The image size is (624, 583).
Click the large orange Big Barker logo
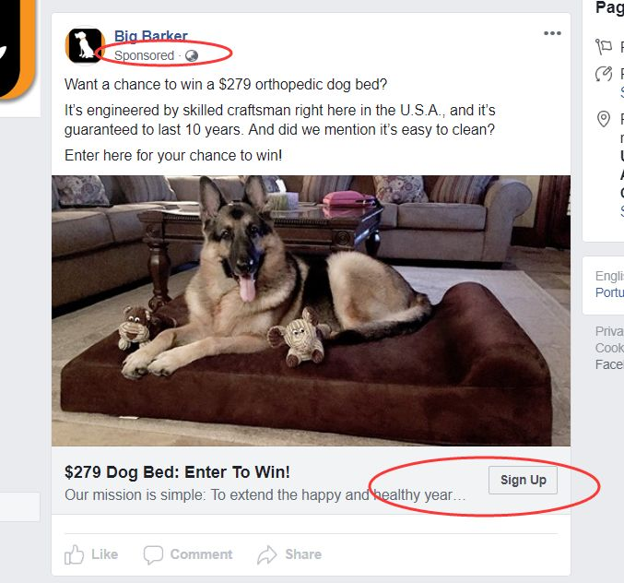(18, 48)
